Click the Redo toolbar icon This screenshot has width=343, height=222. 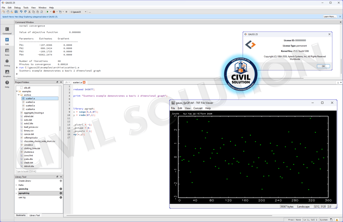point(25,12)
